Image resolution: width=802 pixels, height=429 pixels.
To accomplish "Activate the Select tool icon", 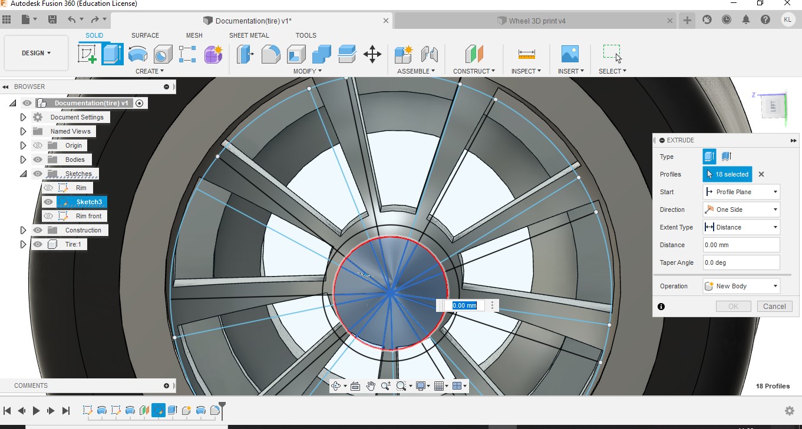I will pyautogui.click(x=612, y=54).
